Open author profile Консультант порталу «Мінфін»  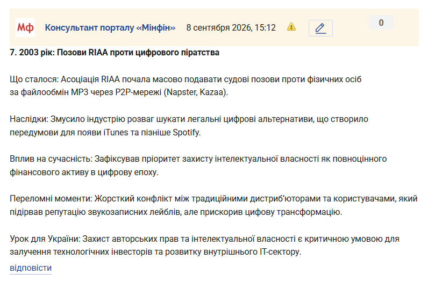pos(110,27)
